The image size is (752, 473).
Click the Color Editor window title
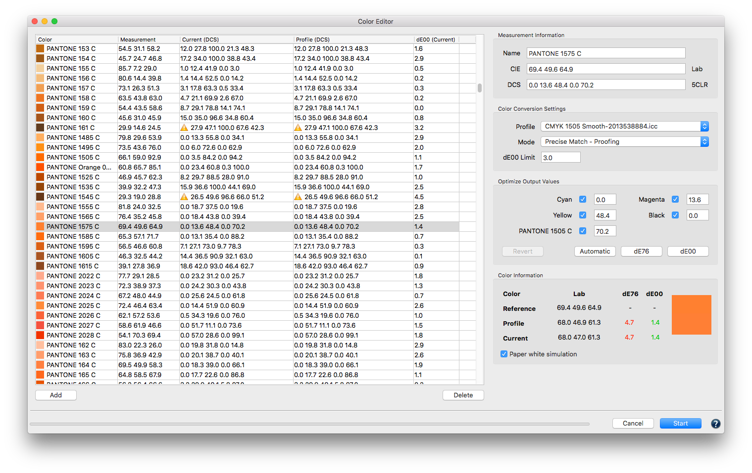376,21
